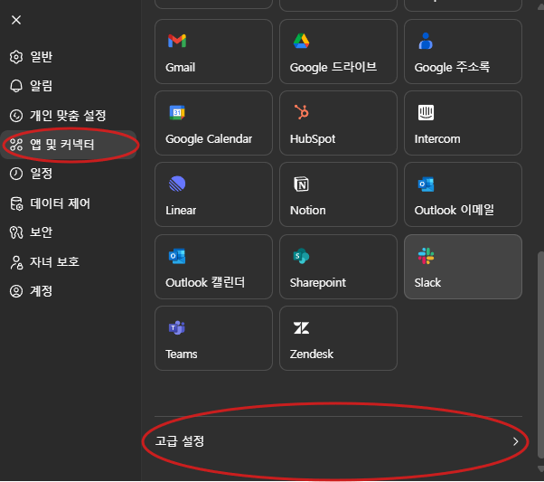Click the profile icon beside 계정

(16, 291)
